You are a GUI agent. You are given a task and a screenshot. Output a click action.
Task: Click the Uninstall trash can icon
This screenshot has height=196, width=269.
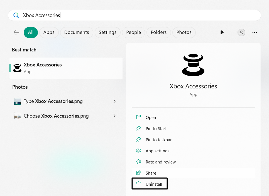click(138, 184)
